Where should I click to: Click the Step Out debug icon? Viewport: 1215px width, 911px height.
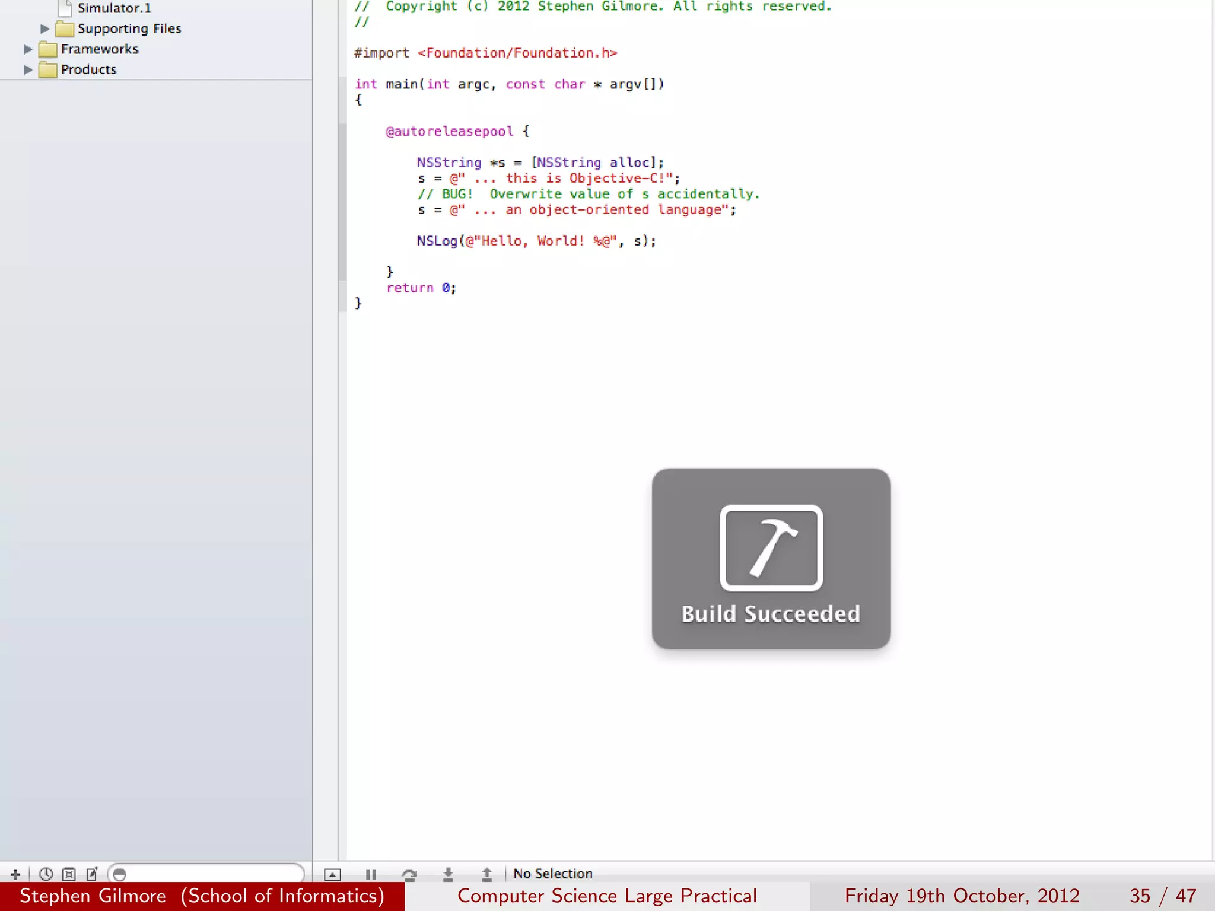pyautogui.click(x=486, y=874)
